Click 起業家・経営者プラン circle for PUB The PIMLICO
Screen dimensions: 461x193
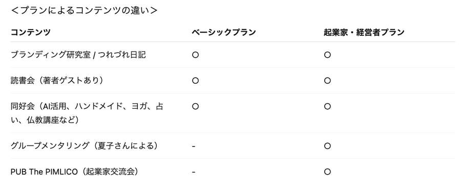(x=327, y=172)
